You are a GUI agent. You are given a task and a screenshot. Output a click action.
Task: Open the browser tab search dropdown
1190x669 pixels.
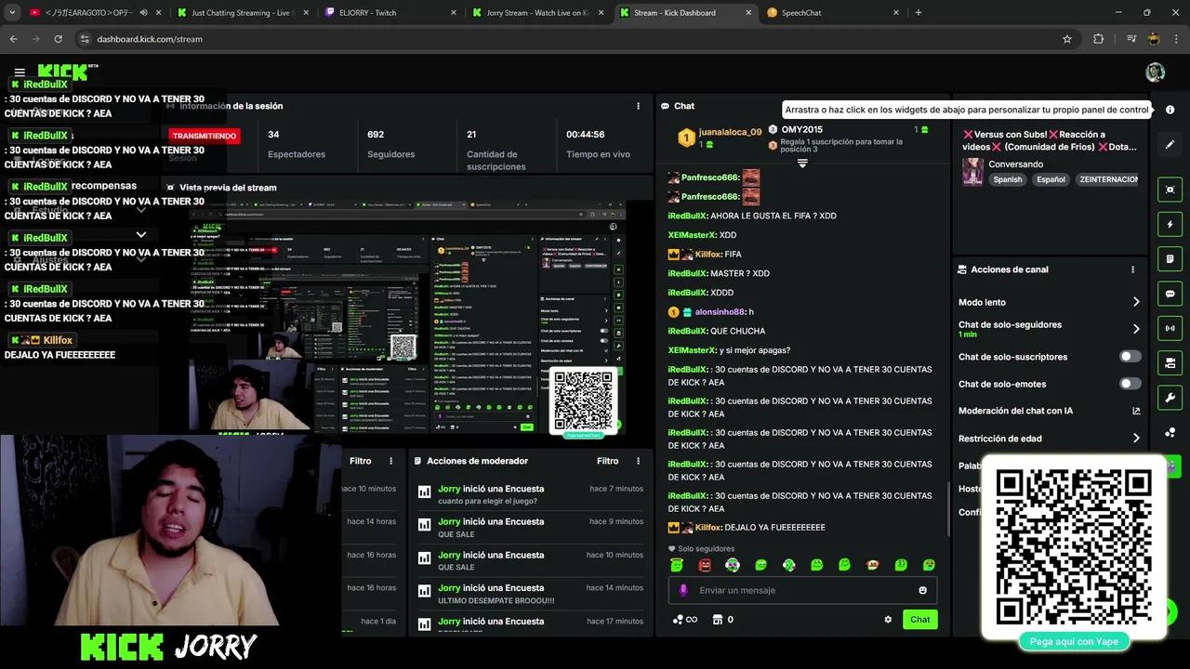(12, 13)
